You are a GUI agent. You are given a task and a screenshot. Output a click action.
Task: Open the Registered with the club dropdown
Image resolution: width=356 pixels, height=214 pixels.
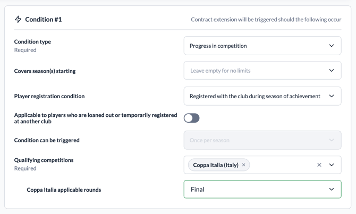click(x=255, y=96)
